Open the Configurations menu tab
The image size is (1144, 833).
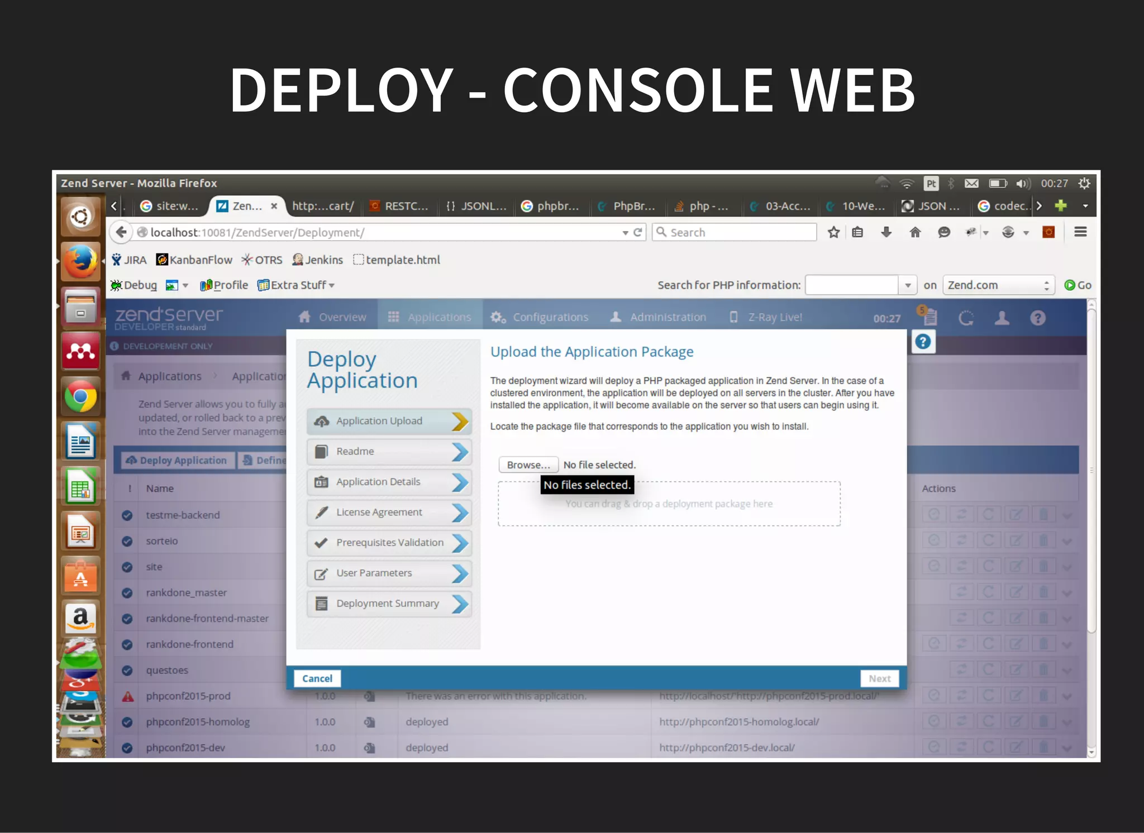tap(539, 317)
